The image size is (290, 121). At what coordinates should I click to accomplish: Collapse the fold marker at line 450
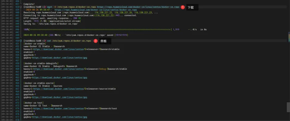pyautogui.click(x=21, y=41)
